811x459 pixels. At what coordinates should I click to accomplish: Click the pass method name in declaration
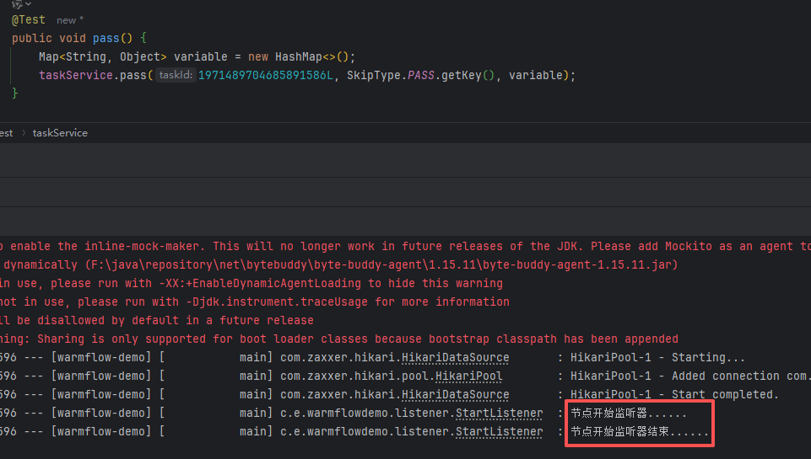106,38
